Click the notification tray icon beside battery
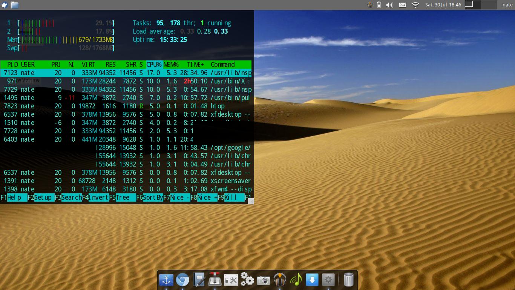 (370, 5)
